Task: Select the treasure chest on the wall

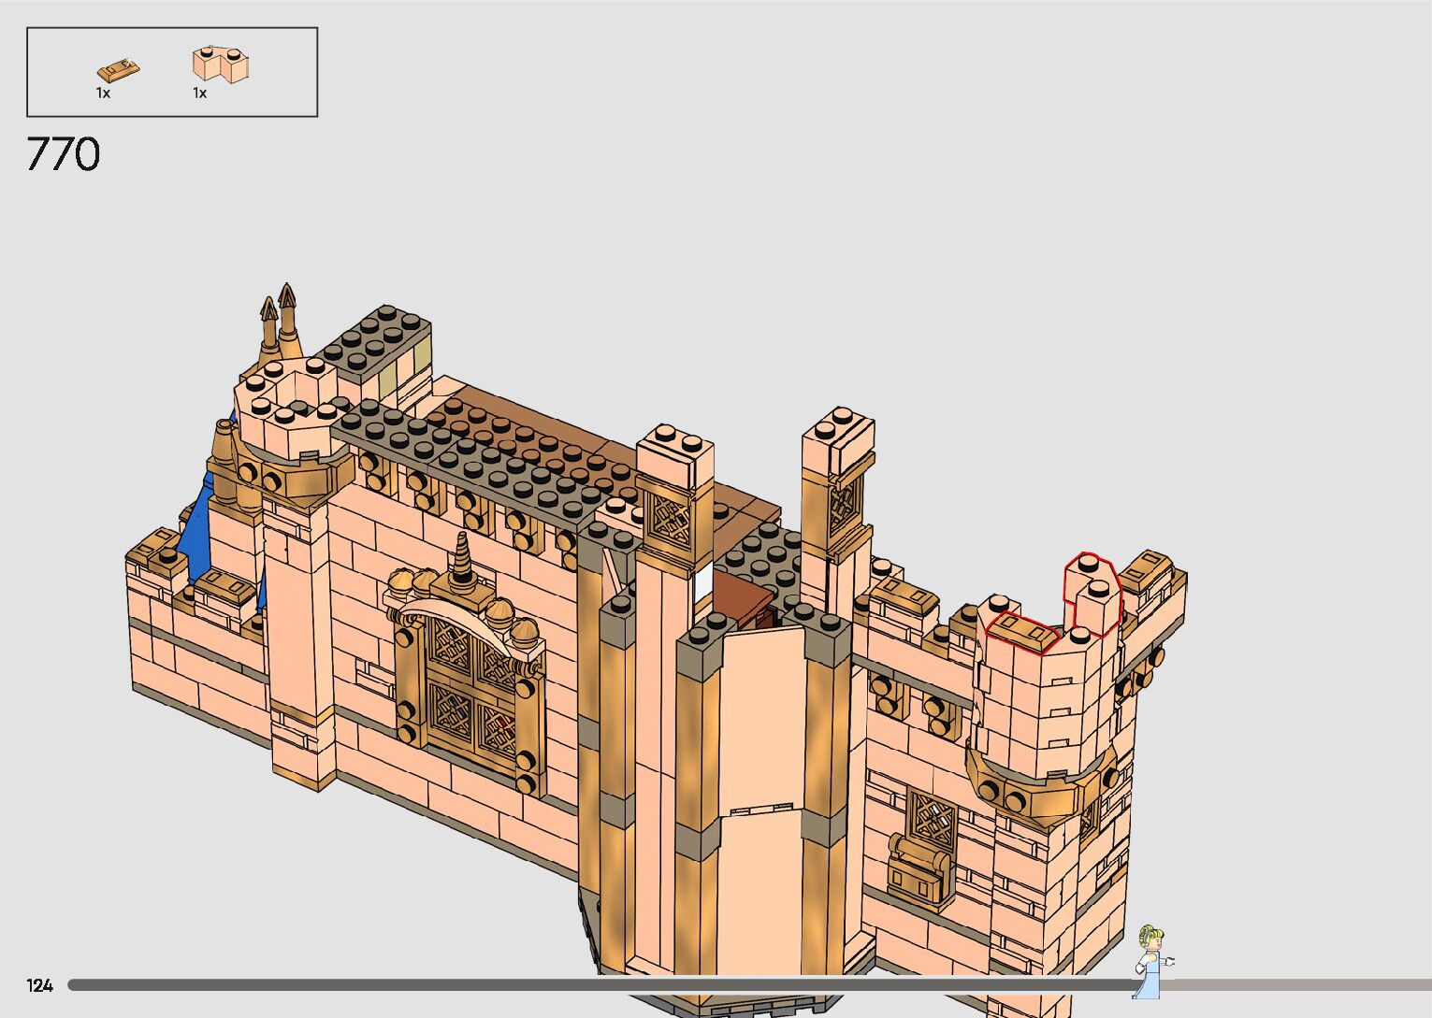Action: [x=919, y=869]
